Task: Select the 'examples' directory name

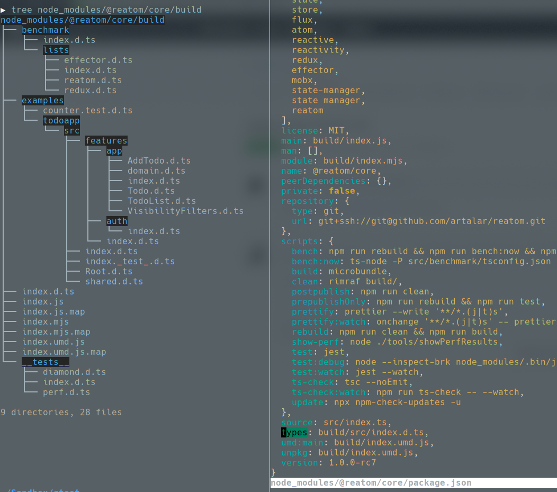Action: [43, 101]
